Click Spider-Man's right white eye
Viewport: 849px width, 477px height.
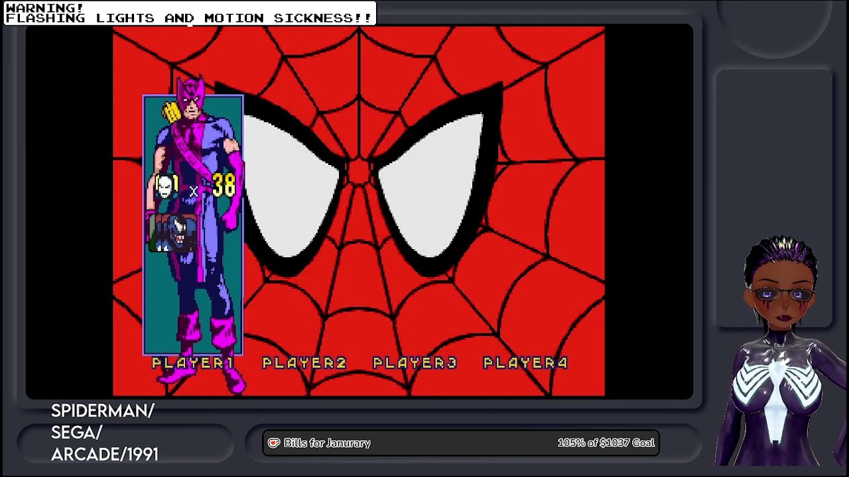431,185
